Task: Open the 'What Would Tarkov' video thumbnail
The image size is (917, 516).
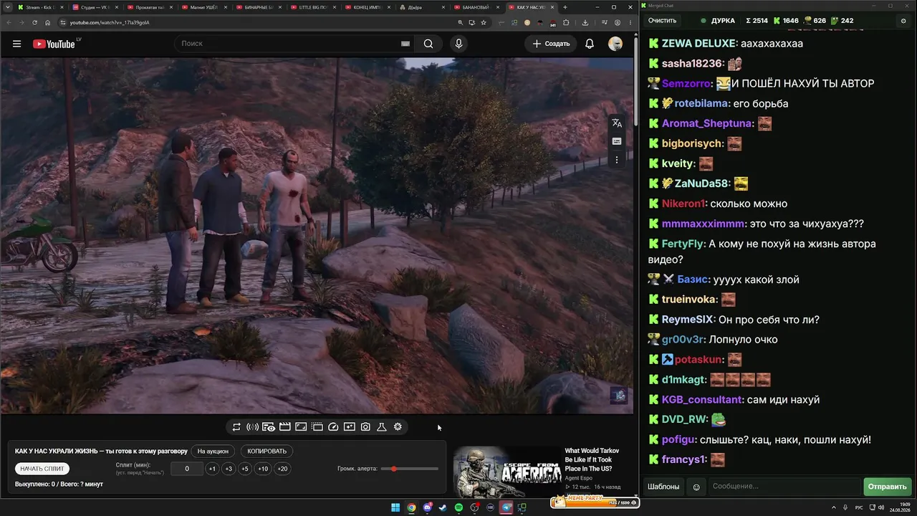Action: [507, 472]
